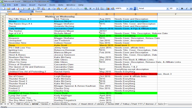
Task: Select the TBR in Poss sheet tab
Action: (22, 104)
